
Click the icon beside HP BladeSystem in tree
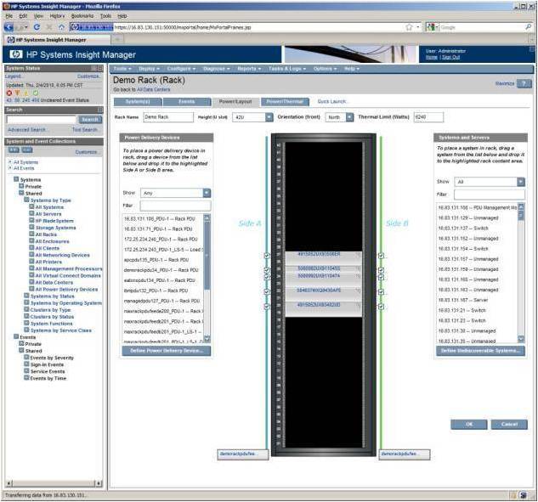pos(31,221)
